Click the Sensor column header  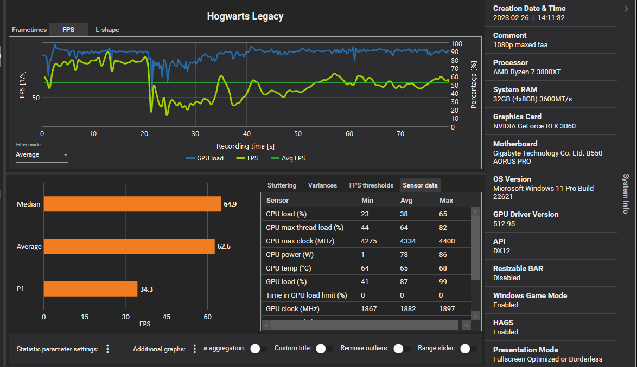tap(277, 200)
